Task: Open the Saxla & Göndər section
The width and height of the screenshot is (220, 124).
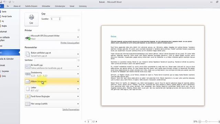Action: [7, 59]
